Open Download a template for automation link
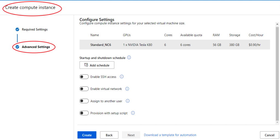Screen dimensions: 280x140 (170, 135)
